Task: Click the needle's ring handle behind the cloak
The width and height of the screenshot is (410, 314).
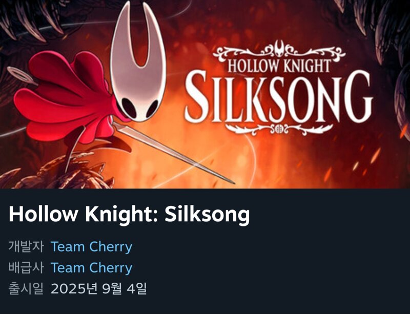Action: pyautogui.click(x=22, y=75)
